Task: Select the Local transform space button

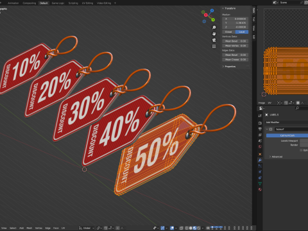Action: pyautogui.click(x=242, y=32)
